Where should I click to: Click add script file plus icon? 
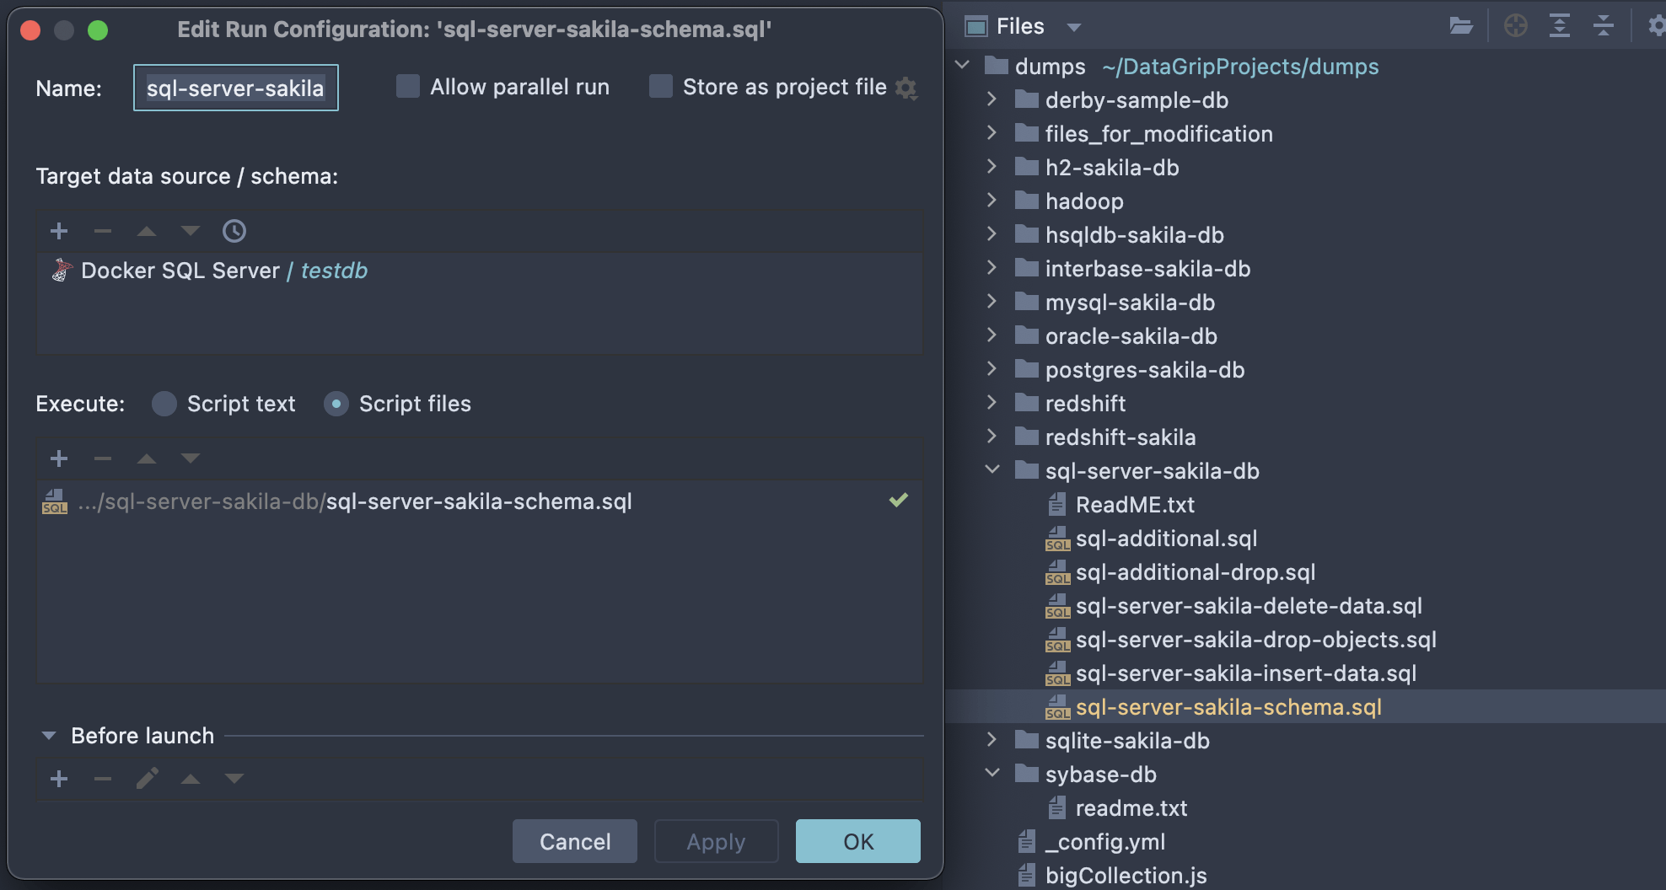pos(59,458)
